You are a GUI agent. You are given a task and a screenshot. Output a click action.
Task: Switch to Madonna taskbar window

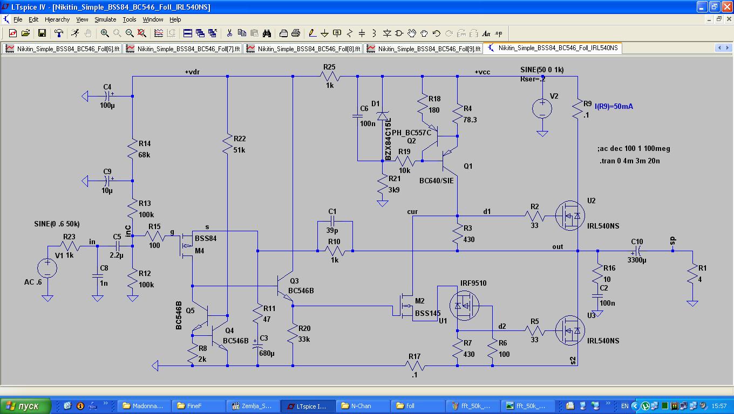pos(143,406)
